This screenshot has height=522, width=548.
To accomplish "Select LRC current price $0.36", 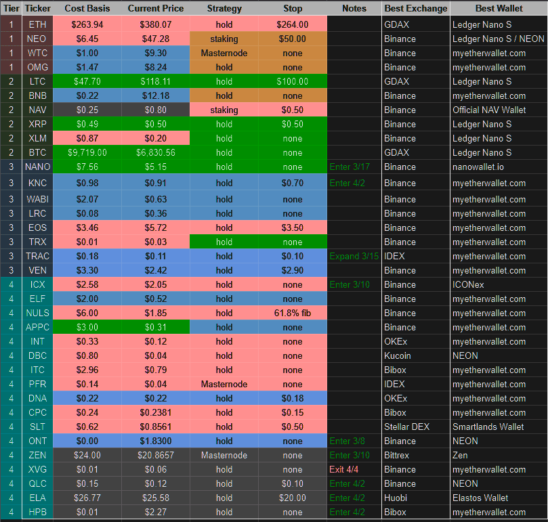I will point(156,213).
